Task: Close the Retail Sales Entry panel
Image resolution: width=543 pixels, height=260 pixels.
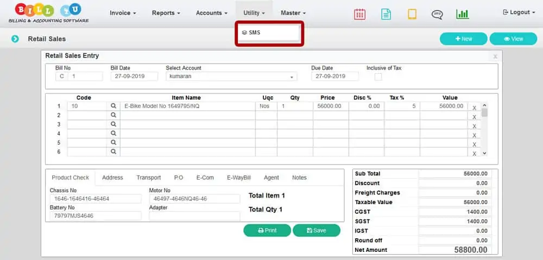Action: point(495,56)
